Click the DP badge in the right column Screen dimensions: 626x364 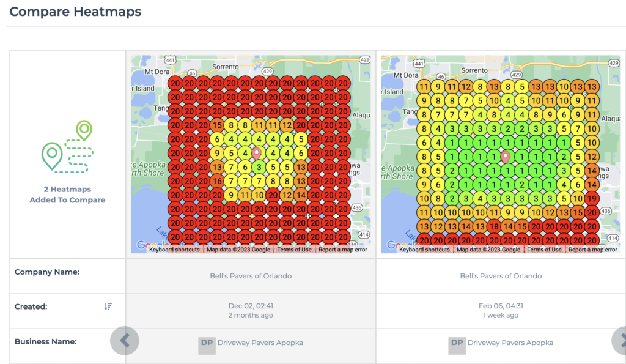[x=457, y=343]
